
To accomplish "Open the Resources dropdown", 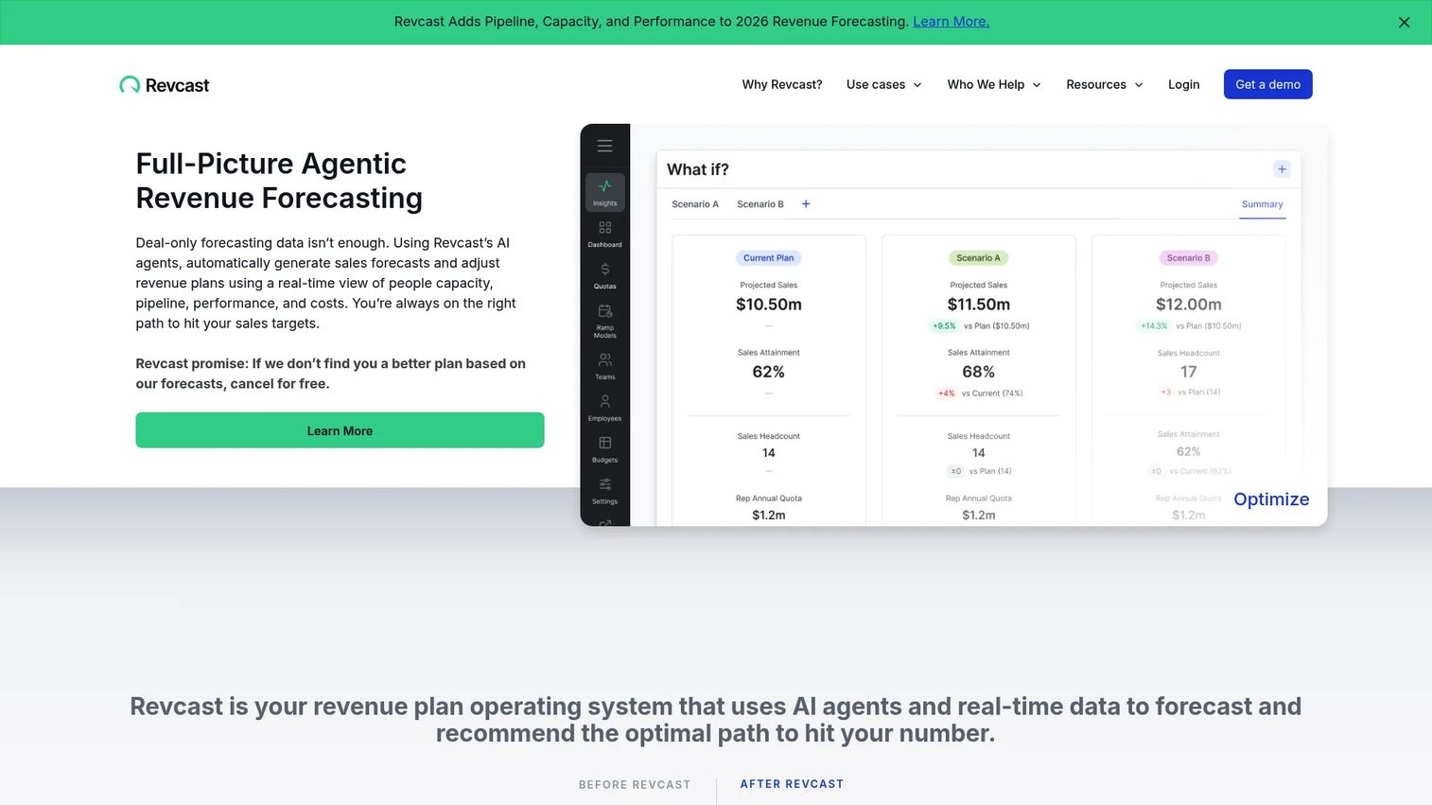I will 1105,85.
